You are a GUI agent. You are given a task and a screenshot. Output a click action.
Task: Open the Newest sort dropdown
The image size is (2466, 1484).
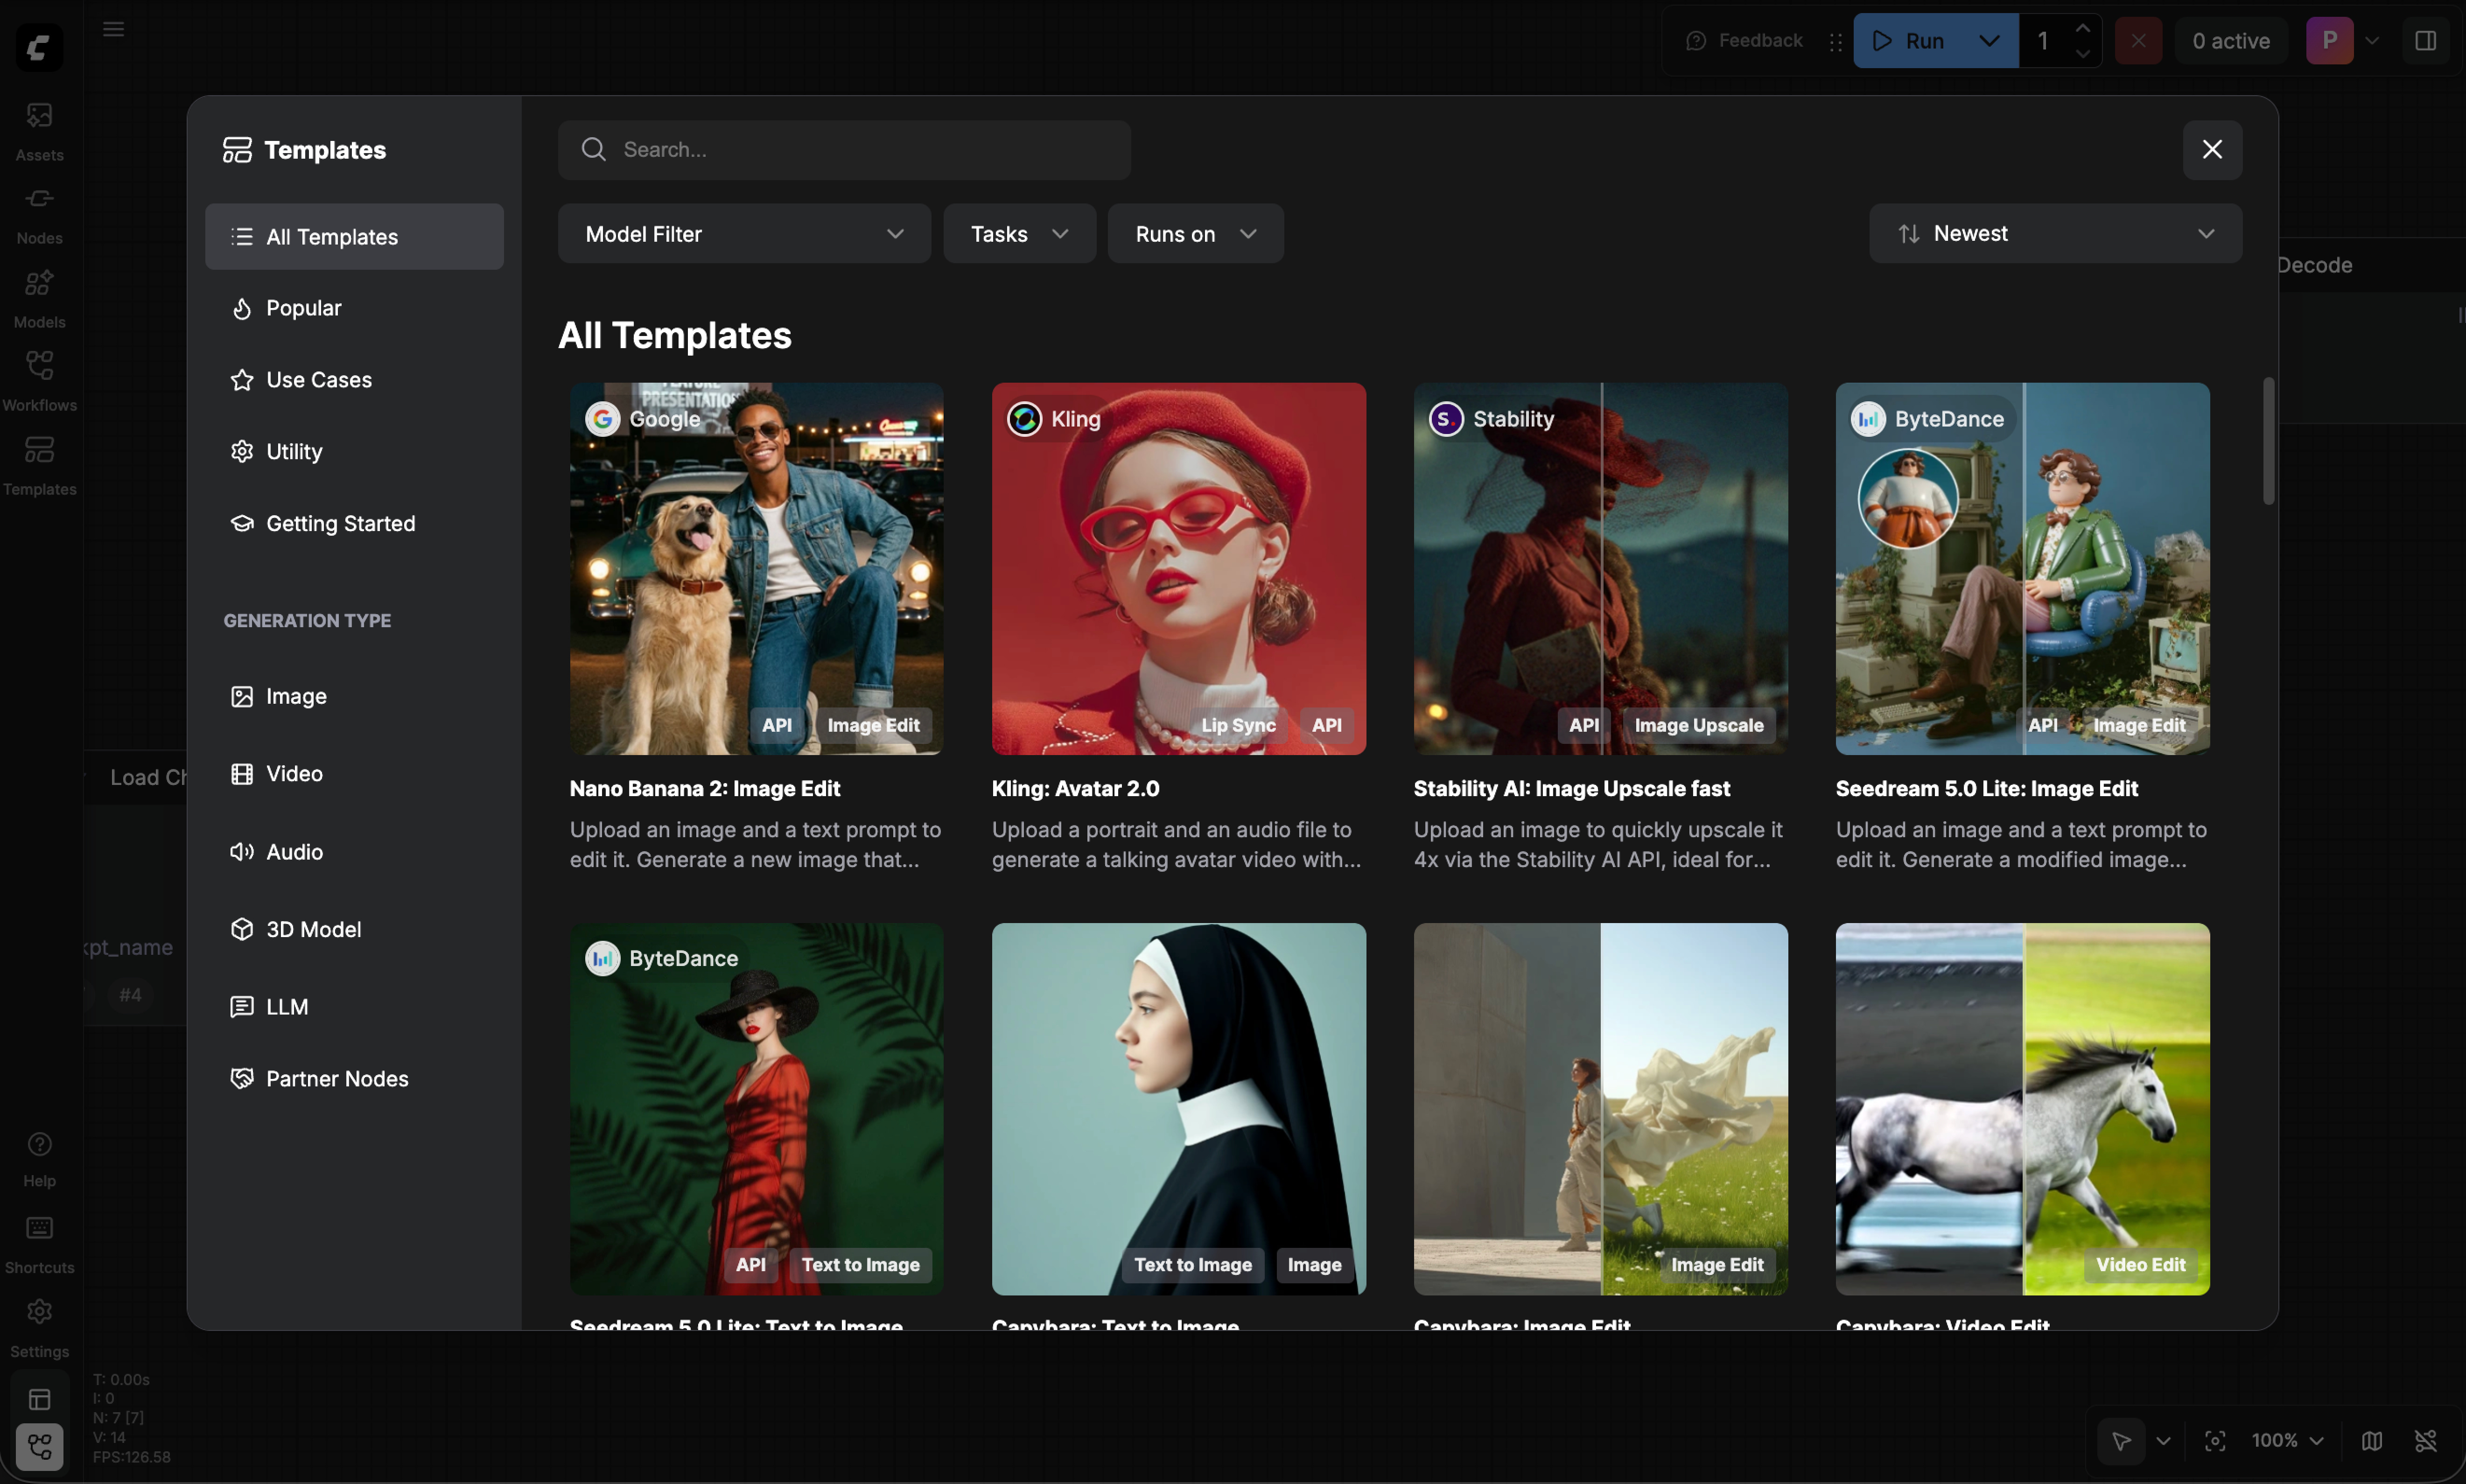[x=2054, y=234]
